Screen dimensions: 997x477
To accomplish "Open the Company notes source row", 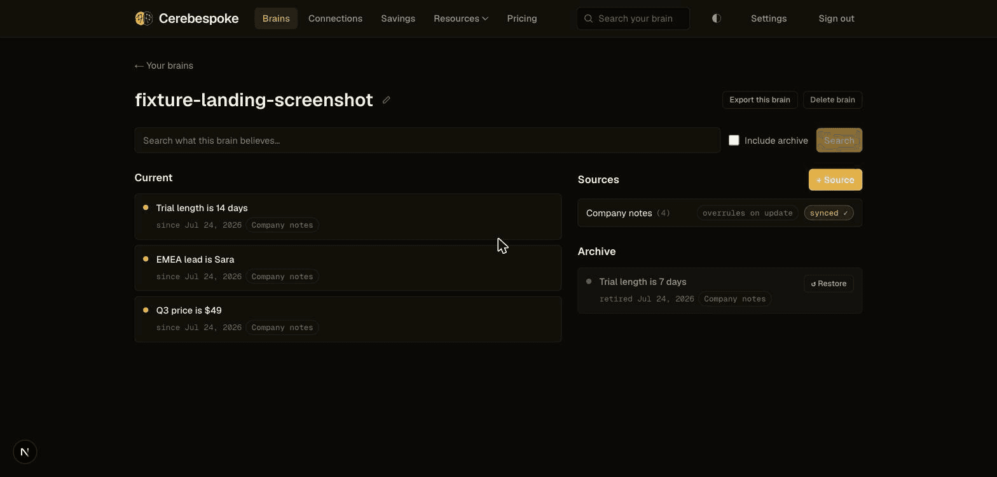I will tap(720, 213).
